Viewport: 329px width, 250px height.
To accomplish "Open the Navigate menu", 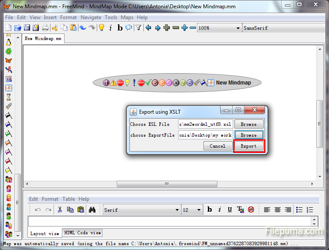I will [x=91, y=17].
